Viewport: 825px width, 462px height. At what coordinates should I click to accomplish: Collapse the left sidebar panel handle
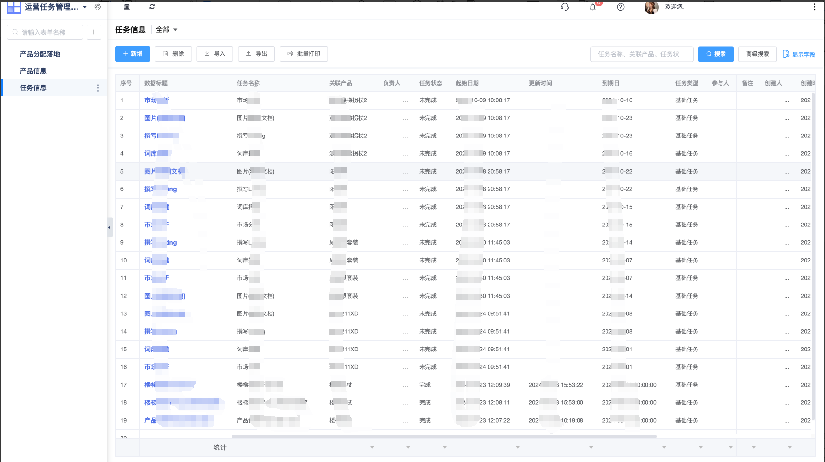[x=109, y=227]
